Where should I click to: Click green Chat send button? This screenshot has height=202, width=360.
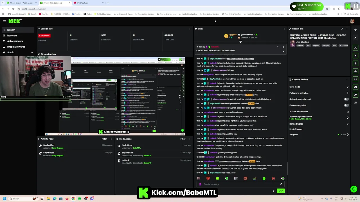click(x=281, y=191)
